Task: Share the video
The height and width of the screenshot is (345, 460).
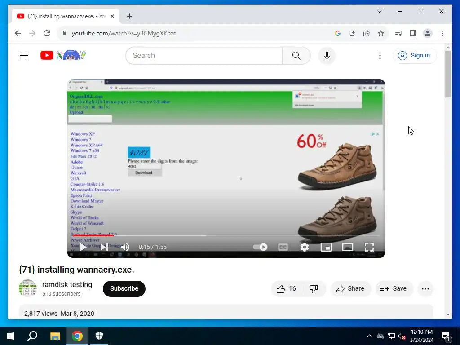Action: tap(350, 289)
